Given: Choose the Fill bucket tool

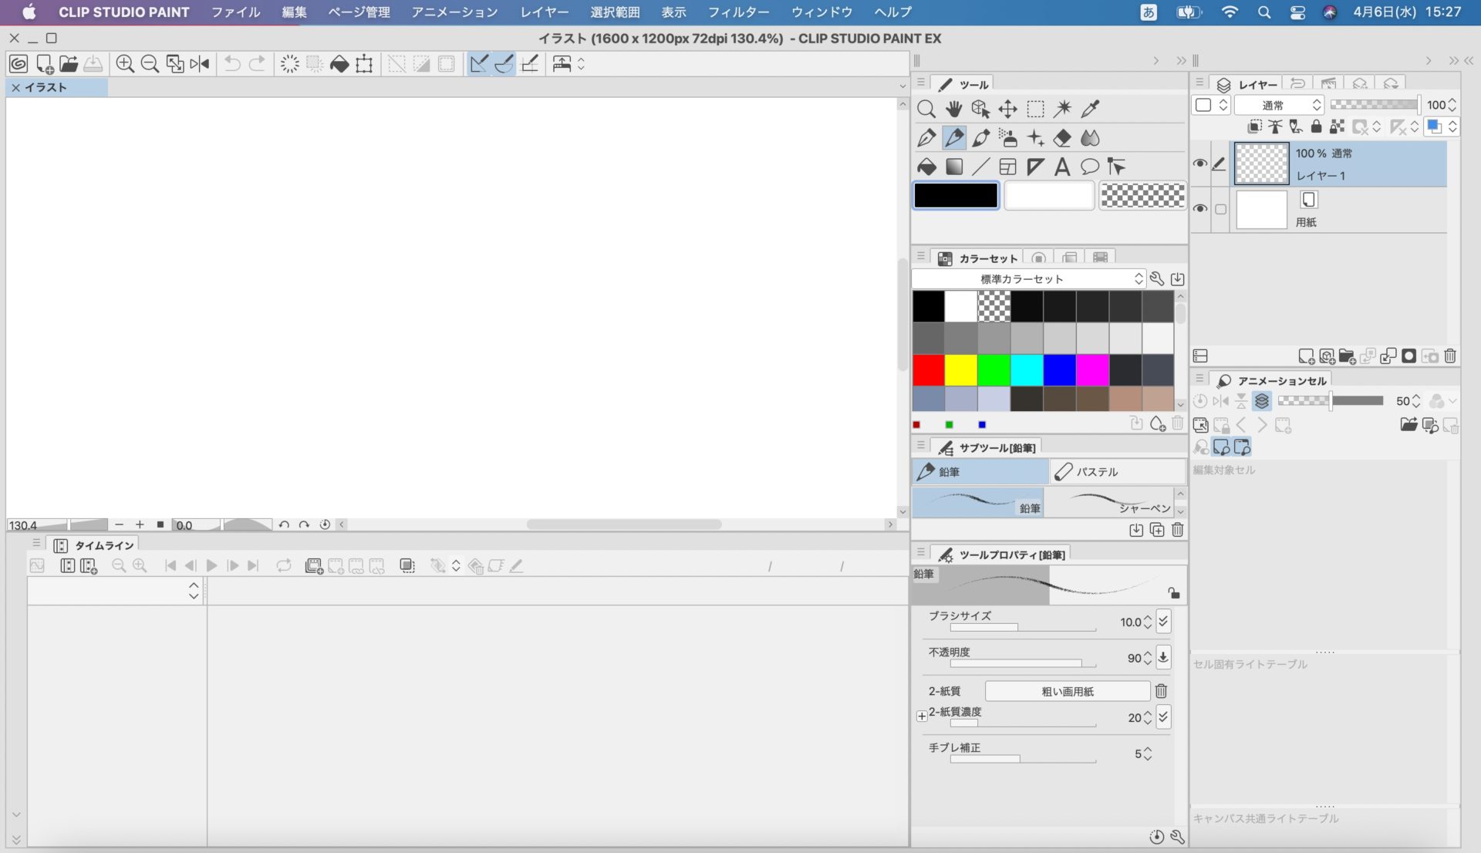Looking at the screenshot, I should coord(926,167).
